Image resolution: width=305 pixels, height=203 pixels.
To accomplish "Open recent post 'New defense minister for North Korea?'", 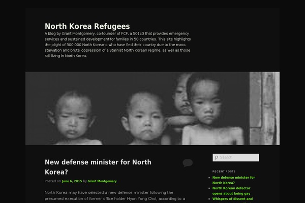I will point(233,180).
